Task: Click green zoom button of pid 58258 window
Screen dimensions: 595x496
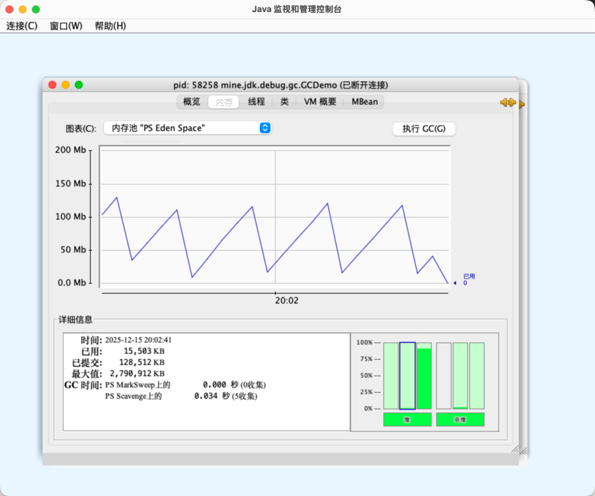Action: [79, 85]
